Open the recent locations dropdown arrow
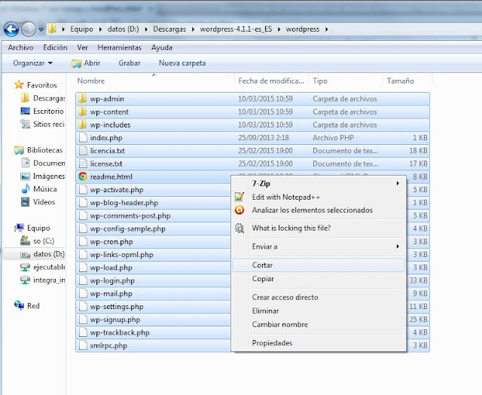The width and height of the screenshot is (482, 395). [41, 29]
